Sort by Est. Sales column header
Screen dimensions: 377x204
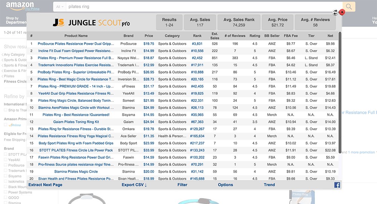[215, 36]
